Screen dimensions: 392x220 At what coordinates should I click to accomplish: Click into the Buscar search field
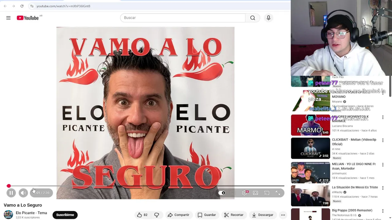pyautogui.click(x=183, y=18)
